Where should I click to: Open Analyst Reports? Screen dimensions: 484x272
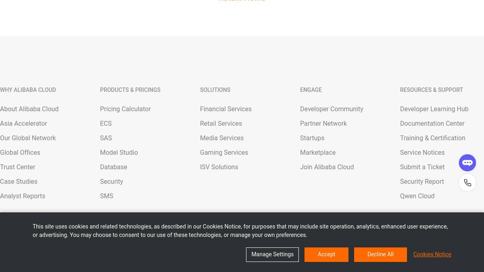23,196
